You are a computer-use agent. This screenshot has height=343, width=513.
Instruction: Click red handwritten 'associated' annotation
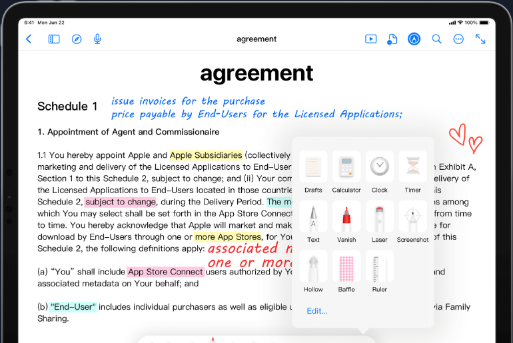pos(243,248)
